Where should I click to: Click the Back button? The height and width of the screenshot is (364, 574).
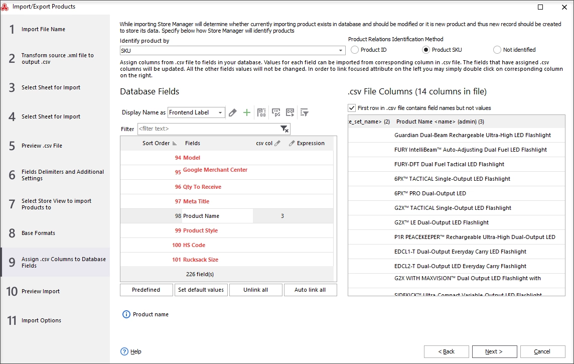[446, 351]
